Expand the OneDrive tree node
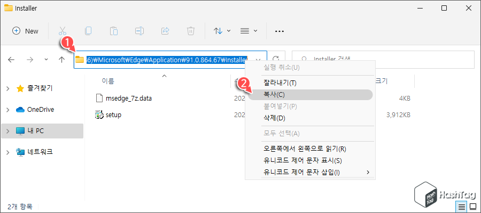This screenshot has height=213, width=481. pyautogui.click(x=7, y=109)
